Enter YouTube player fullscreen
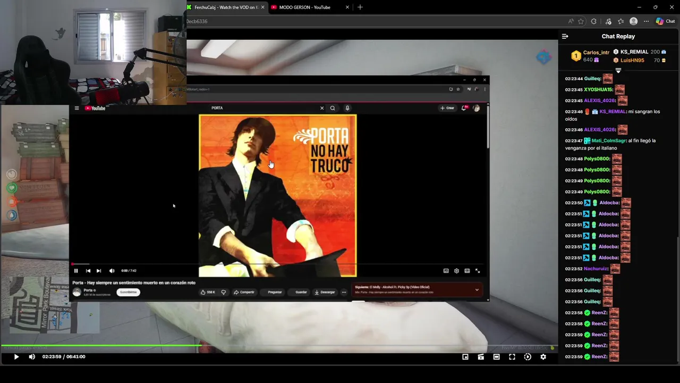The image size is (680, 383). pos(478,271)
